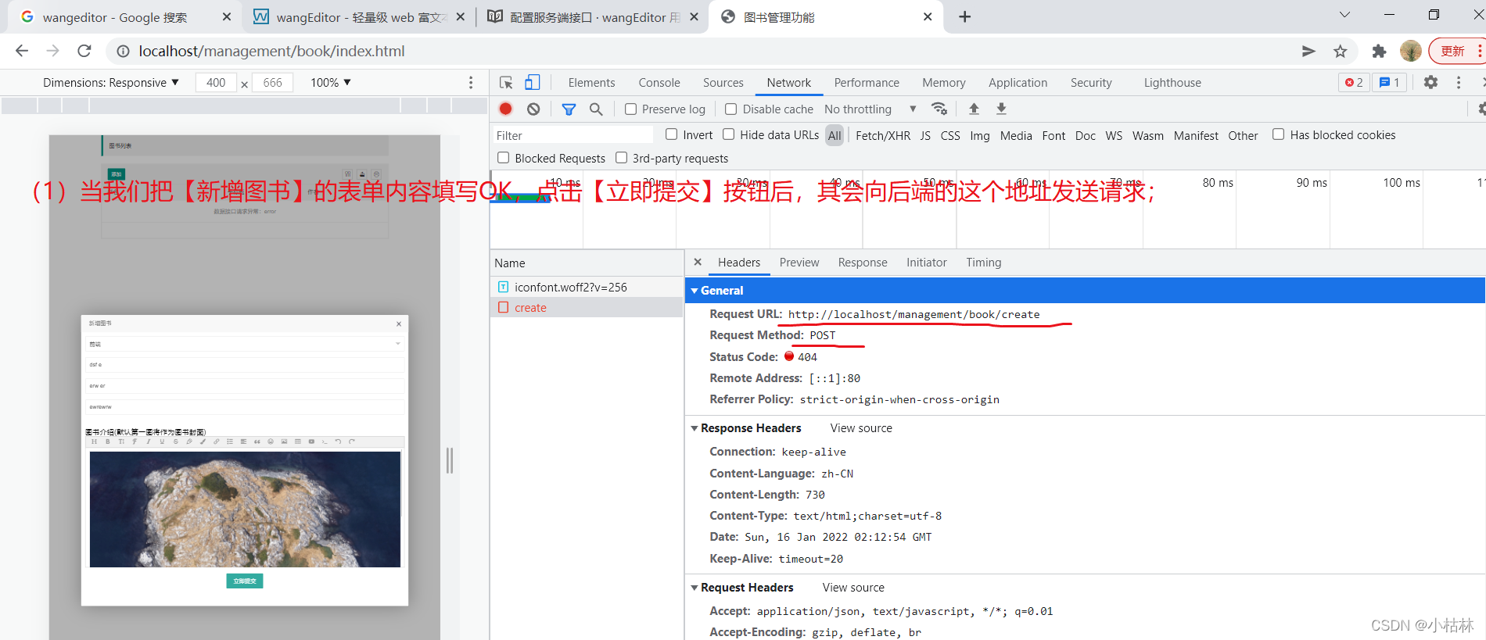Enable Preserve log checkbox
This screenshot has width=1486, height=640.
[x=630, y=109]
